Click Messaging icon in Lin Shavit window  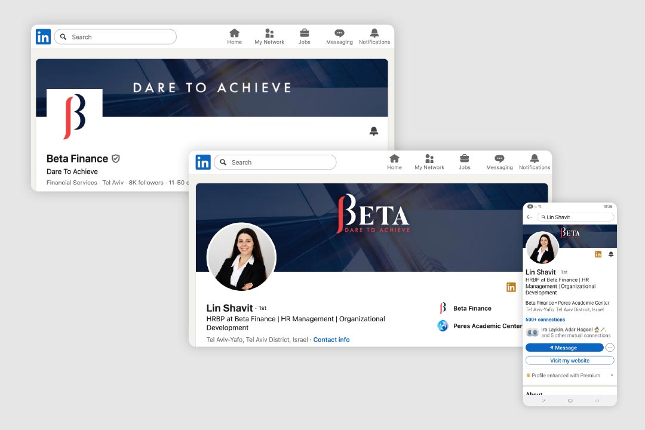(x=499, y=159)
